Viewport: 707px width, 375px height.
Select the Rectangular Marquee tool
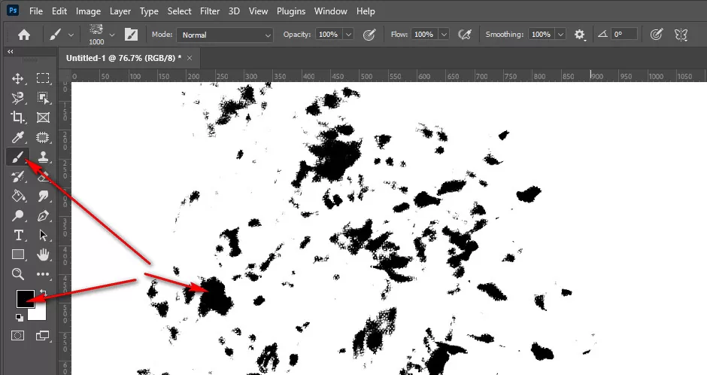tap(43, 78)
